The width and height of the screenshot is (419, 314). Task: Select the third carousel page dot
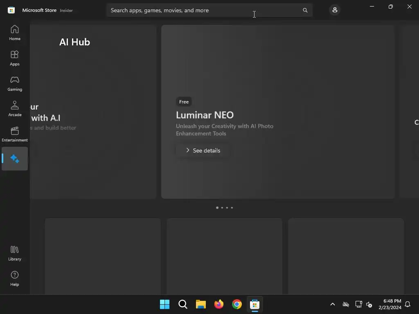click(227, 208)
